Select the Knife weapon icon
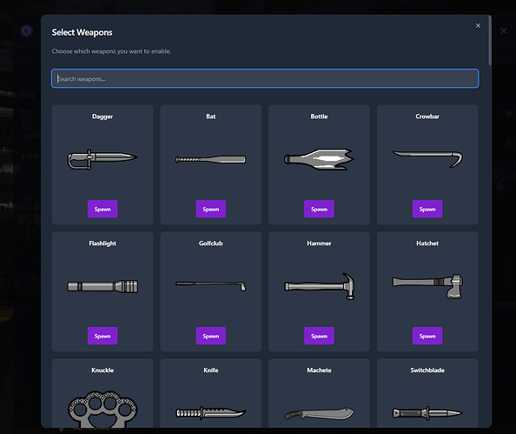 point(210,412)
